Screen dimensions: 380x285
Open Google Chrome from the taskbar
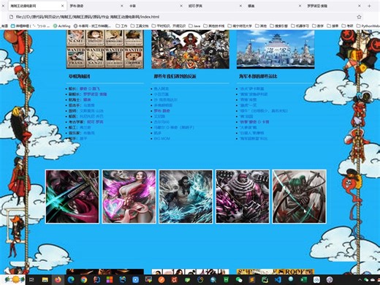pyautogui.click(x=84, y=279)
